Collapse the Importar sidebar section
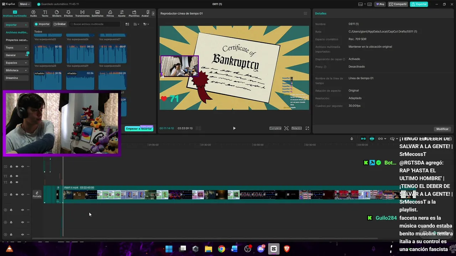The width and height of the screenshot is (456, 256). [x=16, y=25]
